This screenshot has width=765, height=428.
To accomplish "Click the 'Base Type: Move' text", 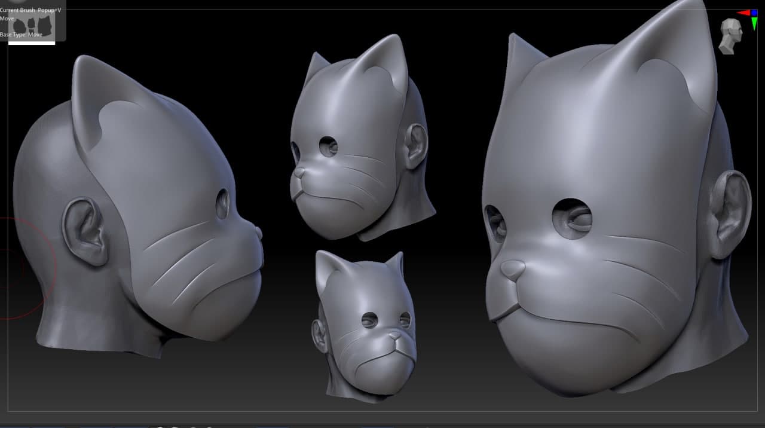I will 21,35.
